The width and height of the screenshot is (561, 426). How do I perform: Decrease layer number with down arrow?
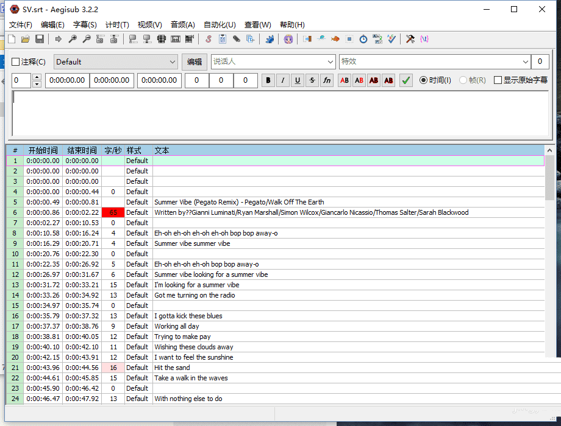37,84
